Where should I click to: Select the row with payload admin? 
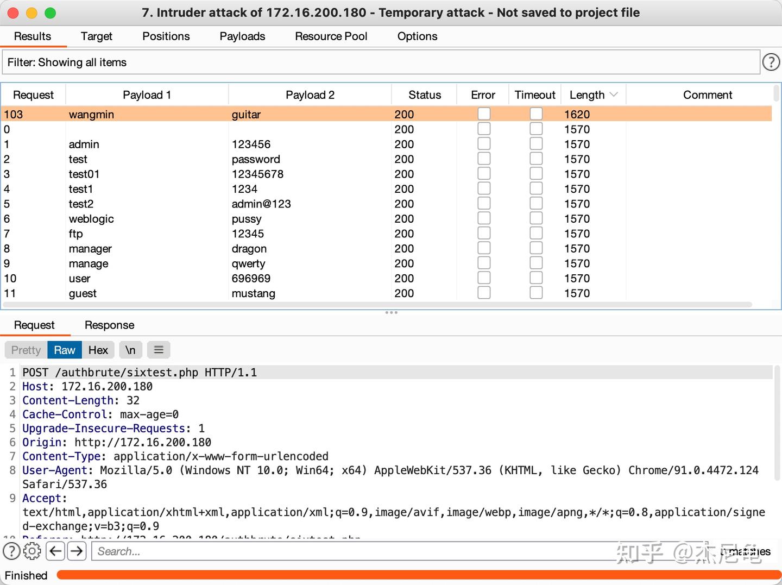[x=387, y=144]
